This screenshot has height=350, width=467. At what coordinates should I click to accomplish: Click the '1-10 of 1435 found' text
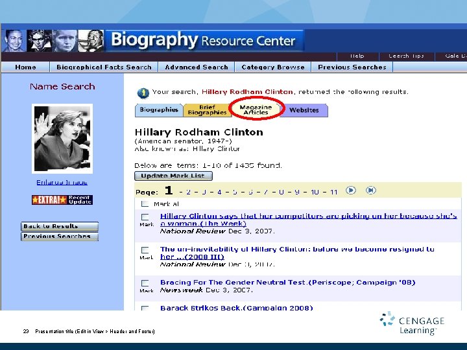coord(242,165)
